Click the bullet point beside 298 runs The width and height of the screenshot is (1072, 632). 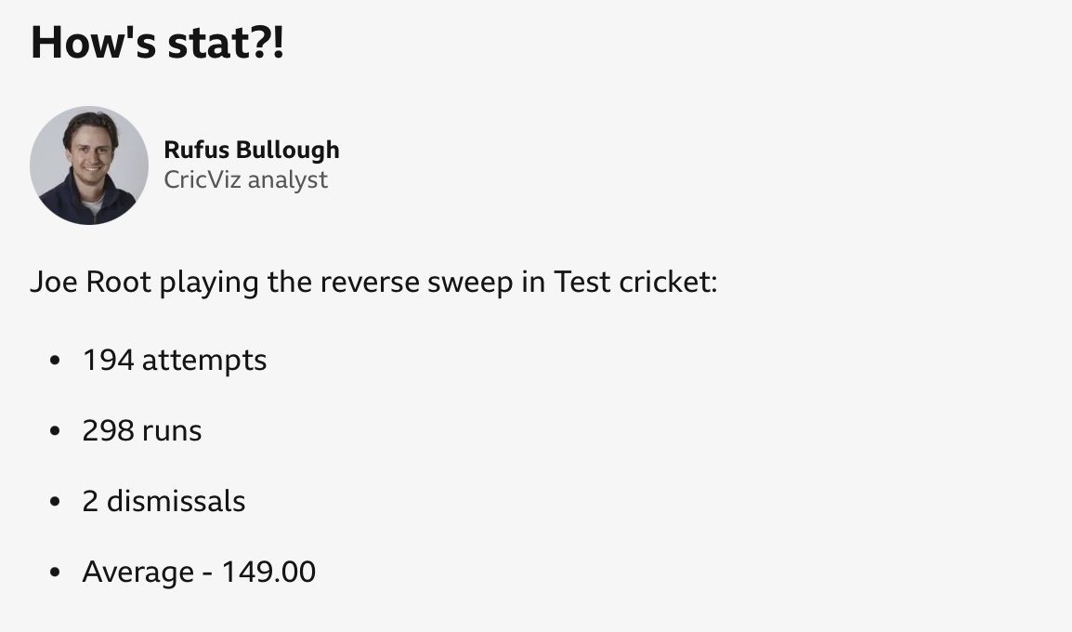point(56,431)
